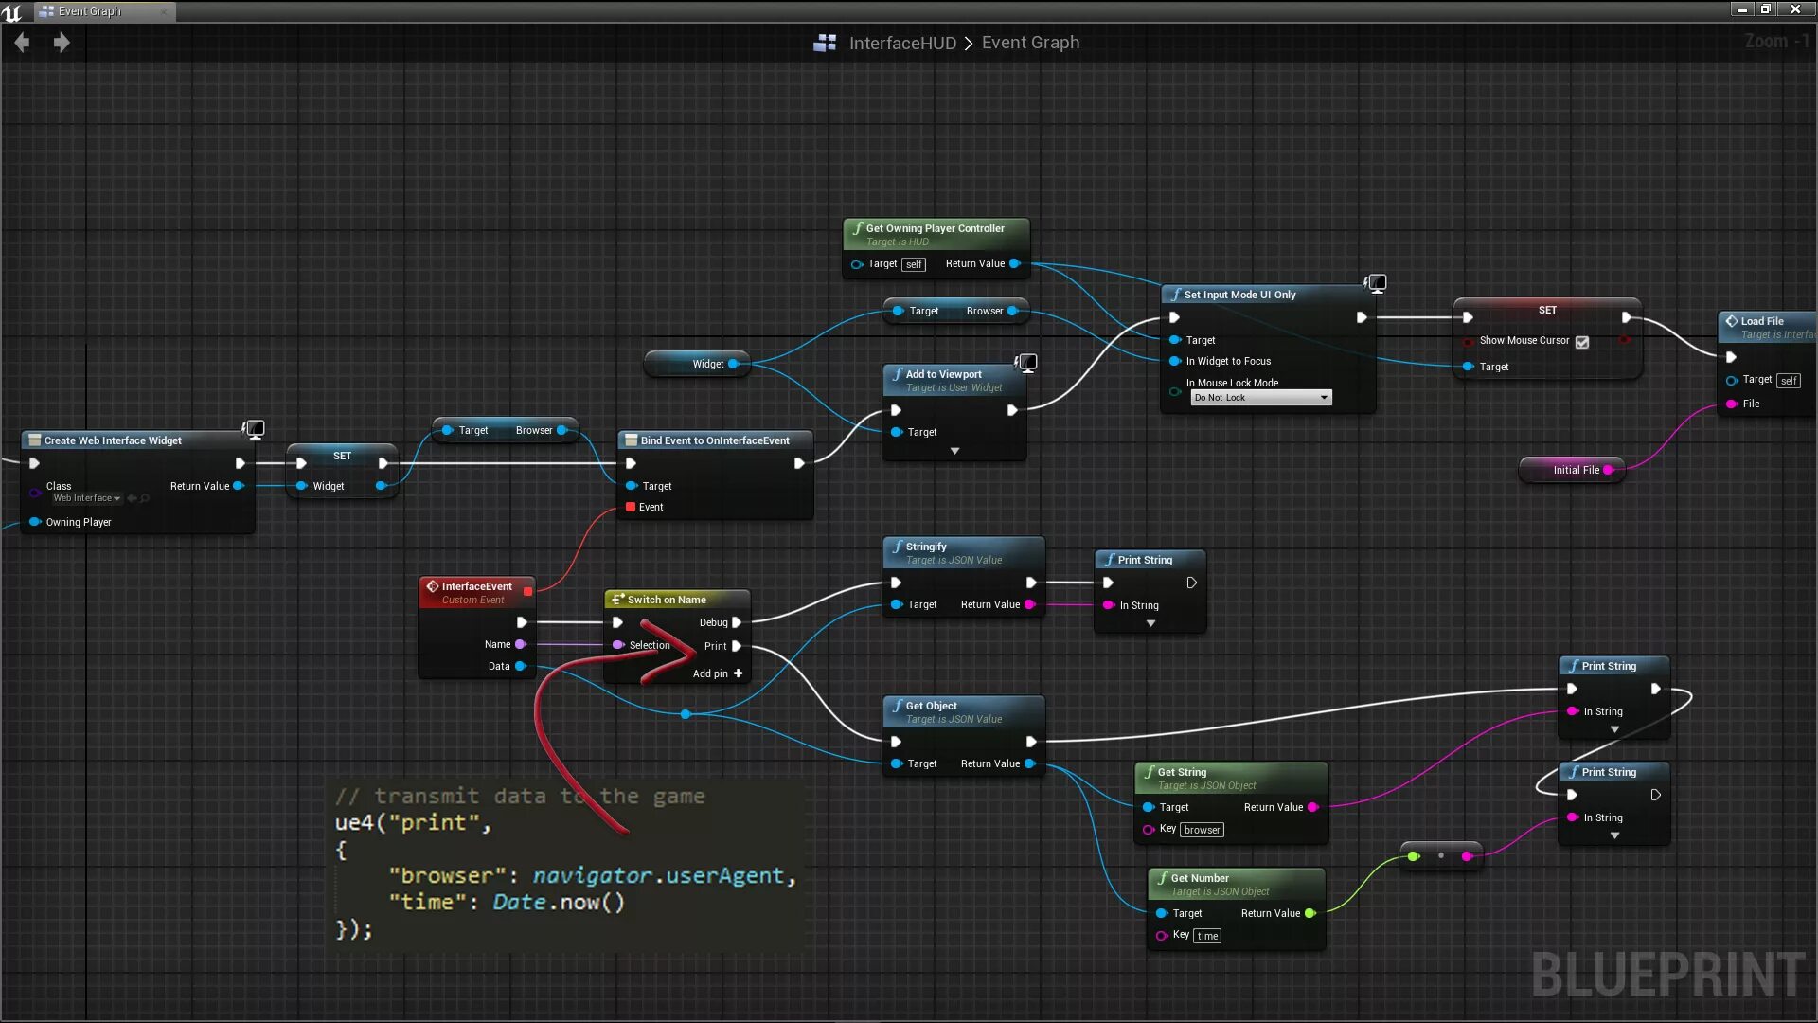Click InterfaceHUD in the breadcrumb
Image resolution: width=1818 pixels, height=1023 pixels.
click(901, 43)
